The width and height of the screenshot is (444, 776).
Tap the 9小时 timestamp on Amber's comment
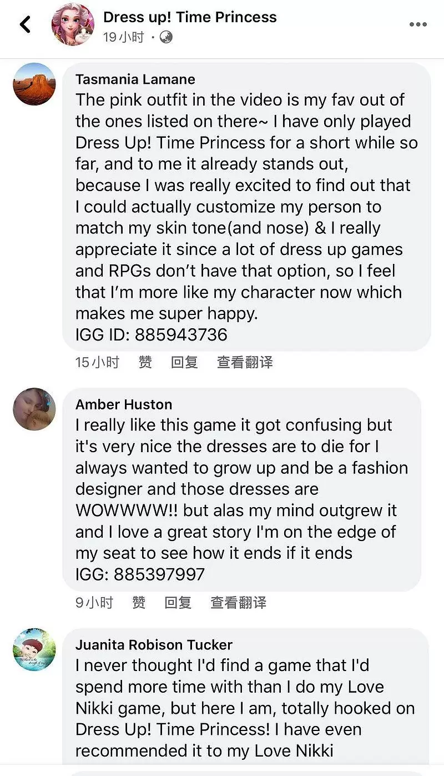94,603
